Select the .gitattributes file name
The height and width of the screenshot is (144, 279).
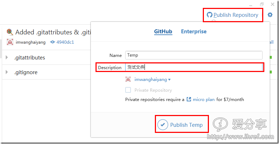click(30, 58)
